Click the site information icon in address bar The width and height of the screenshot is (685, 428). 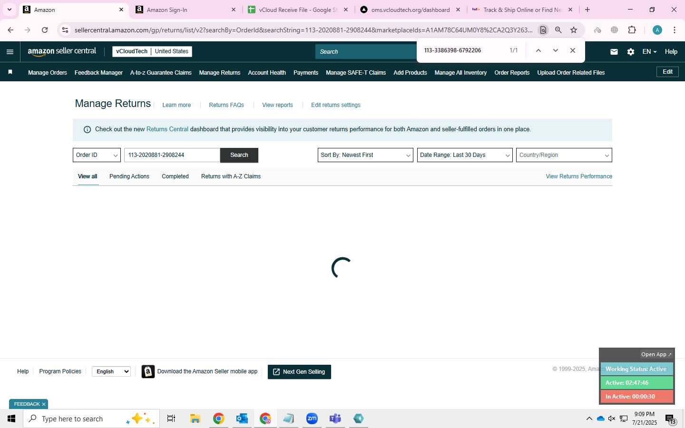pos(65,30)
